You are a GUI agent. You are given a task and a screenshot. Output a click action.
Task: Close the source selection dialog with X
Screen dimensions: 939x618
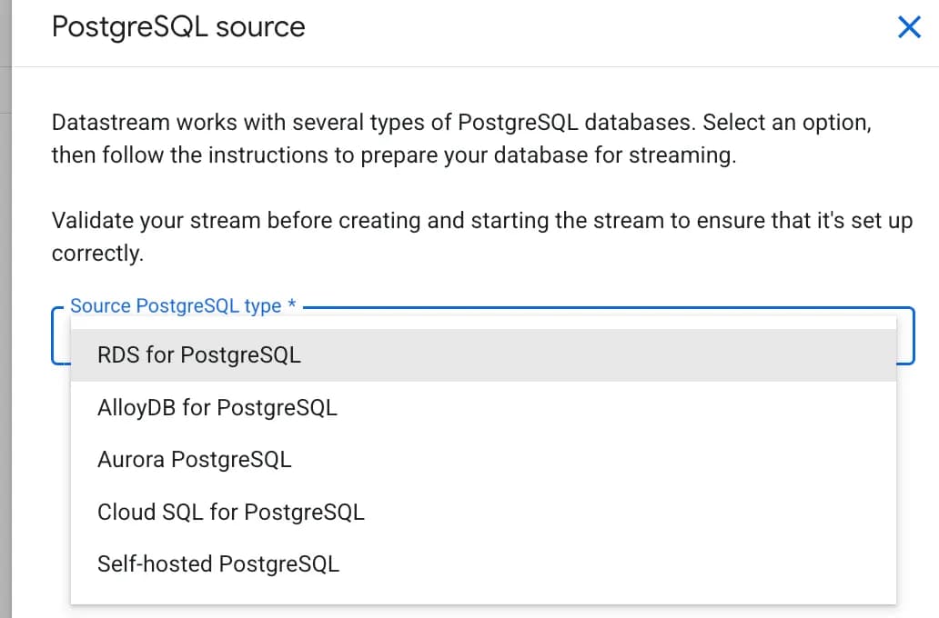click(x=909, y=26)
